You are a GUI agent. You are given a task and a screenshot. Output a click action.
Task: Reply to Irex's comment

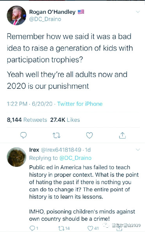click(34, 228)
